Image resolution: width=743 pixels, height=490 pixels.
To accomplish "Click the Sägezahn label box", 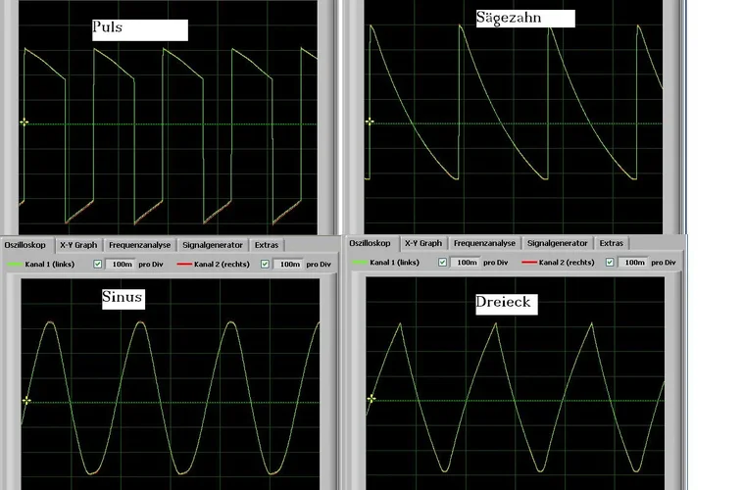I will [522, 18].
